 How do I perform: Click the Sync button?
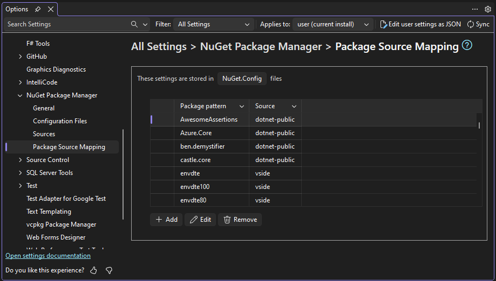coord(478,24)
